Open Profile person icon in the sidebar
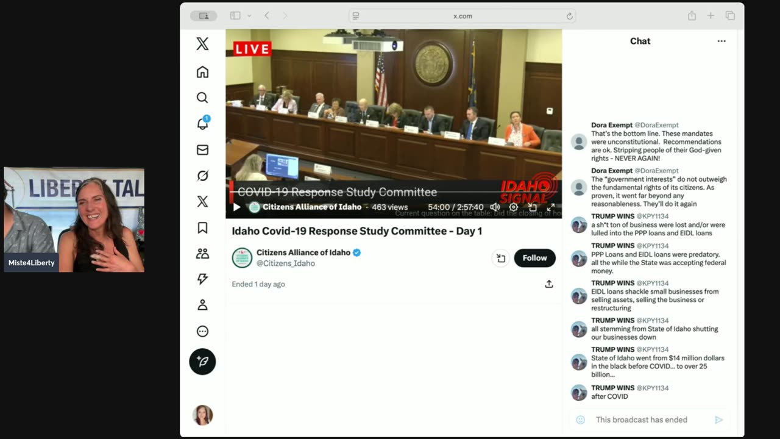Image resolution: width=780 pixels, height=439 pixels. point(202,305)
